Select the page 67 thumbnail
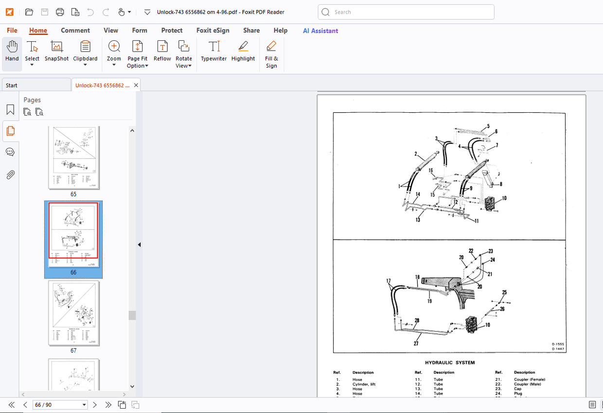Screen dimensions: 603x413 click(x=74, y=313)
